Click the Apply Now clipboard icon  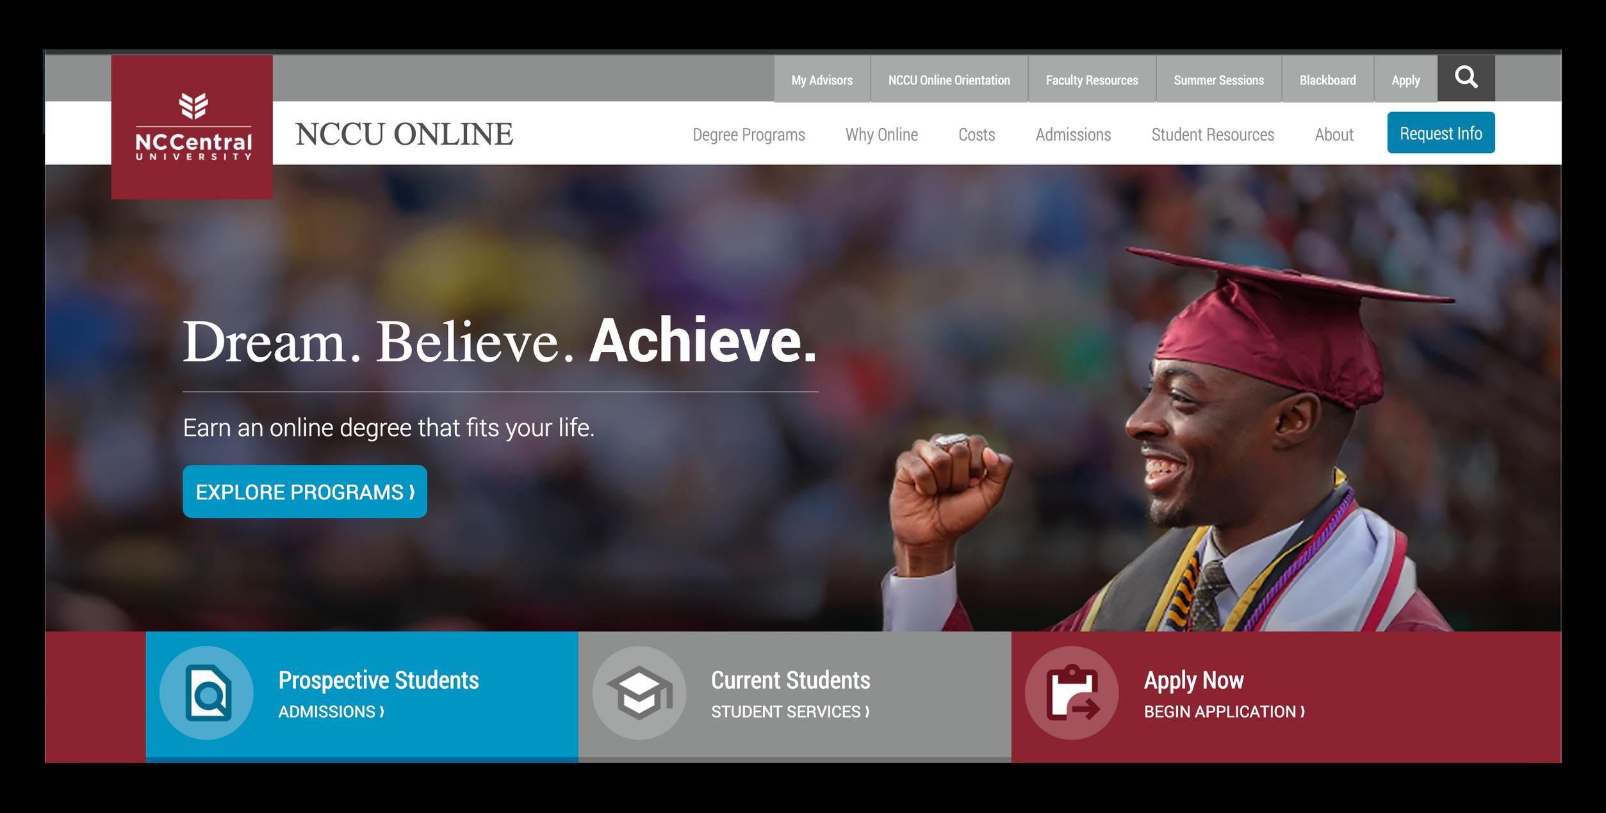click(1072, 693)
